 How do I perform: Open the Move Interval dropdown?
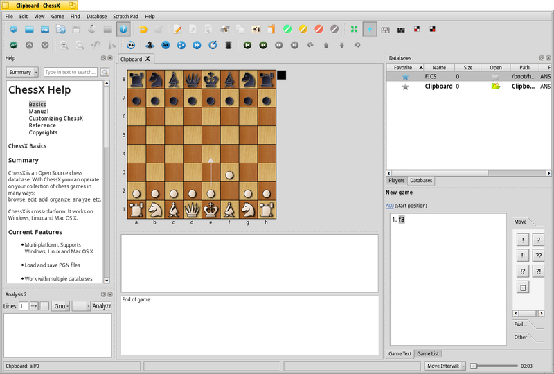pyautogui.click(x=445, y=366)
